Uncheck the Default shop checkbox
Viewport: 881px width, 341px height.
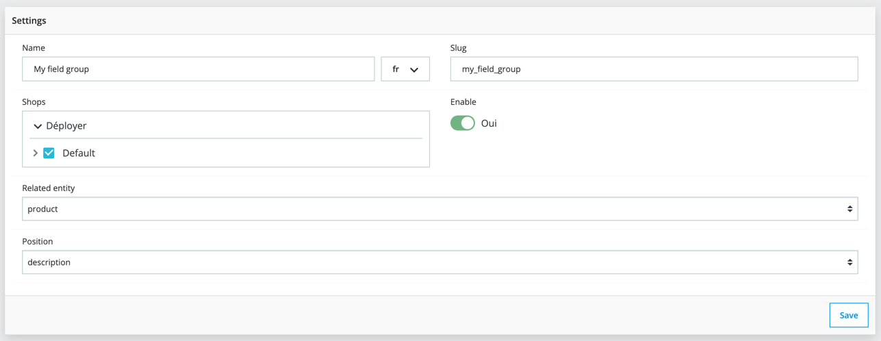(x=49, y=153)
